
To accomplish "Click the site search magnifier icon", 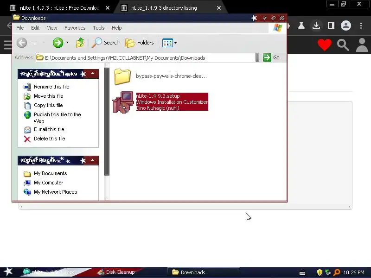I will click(x=343, y=45).
